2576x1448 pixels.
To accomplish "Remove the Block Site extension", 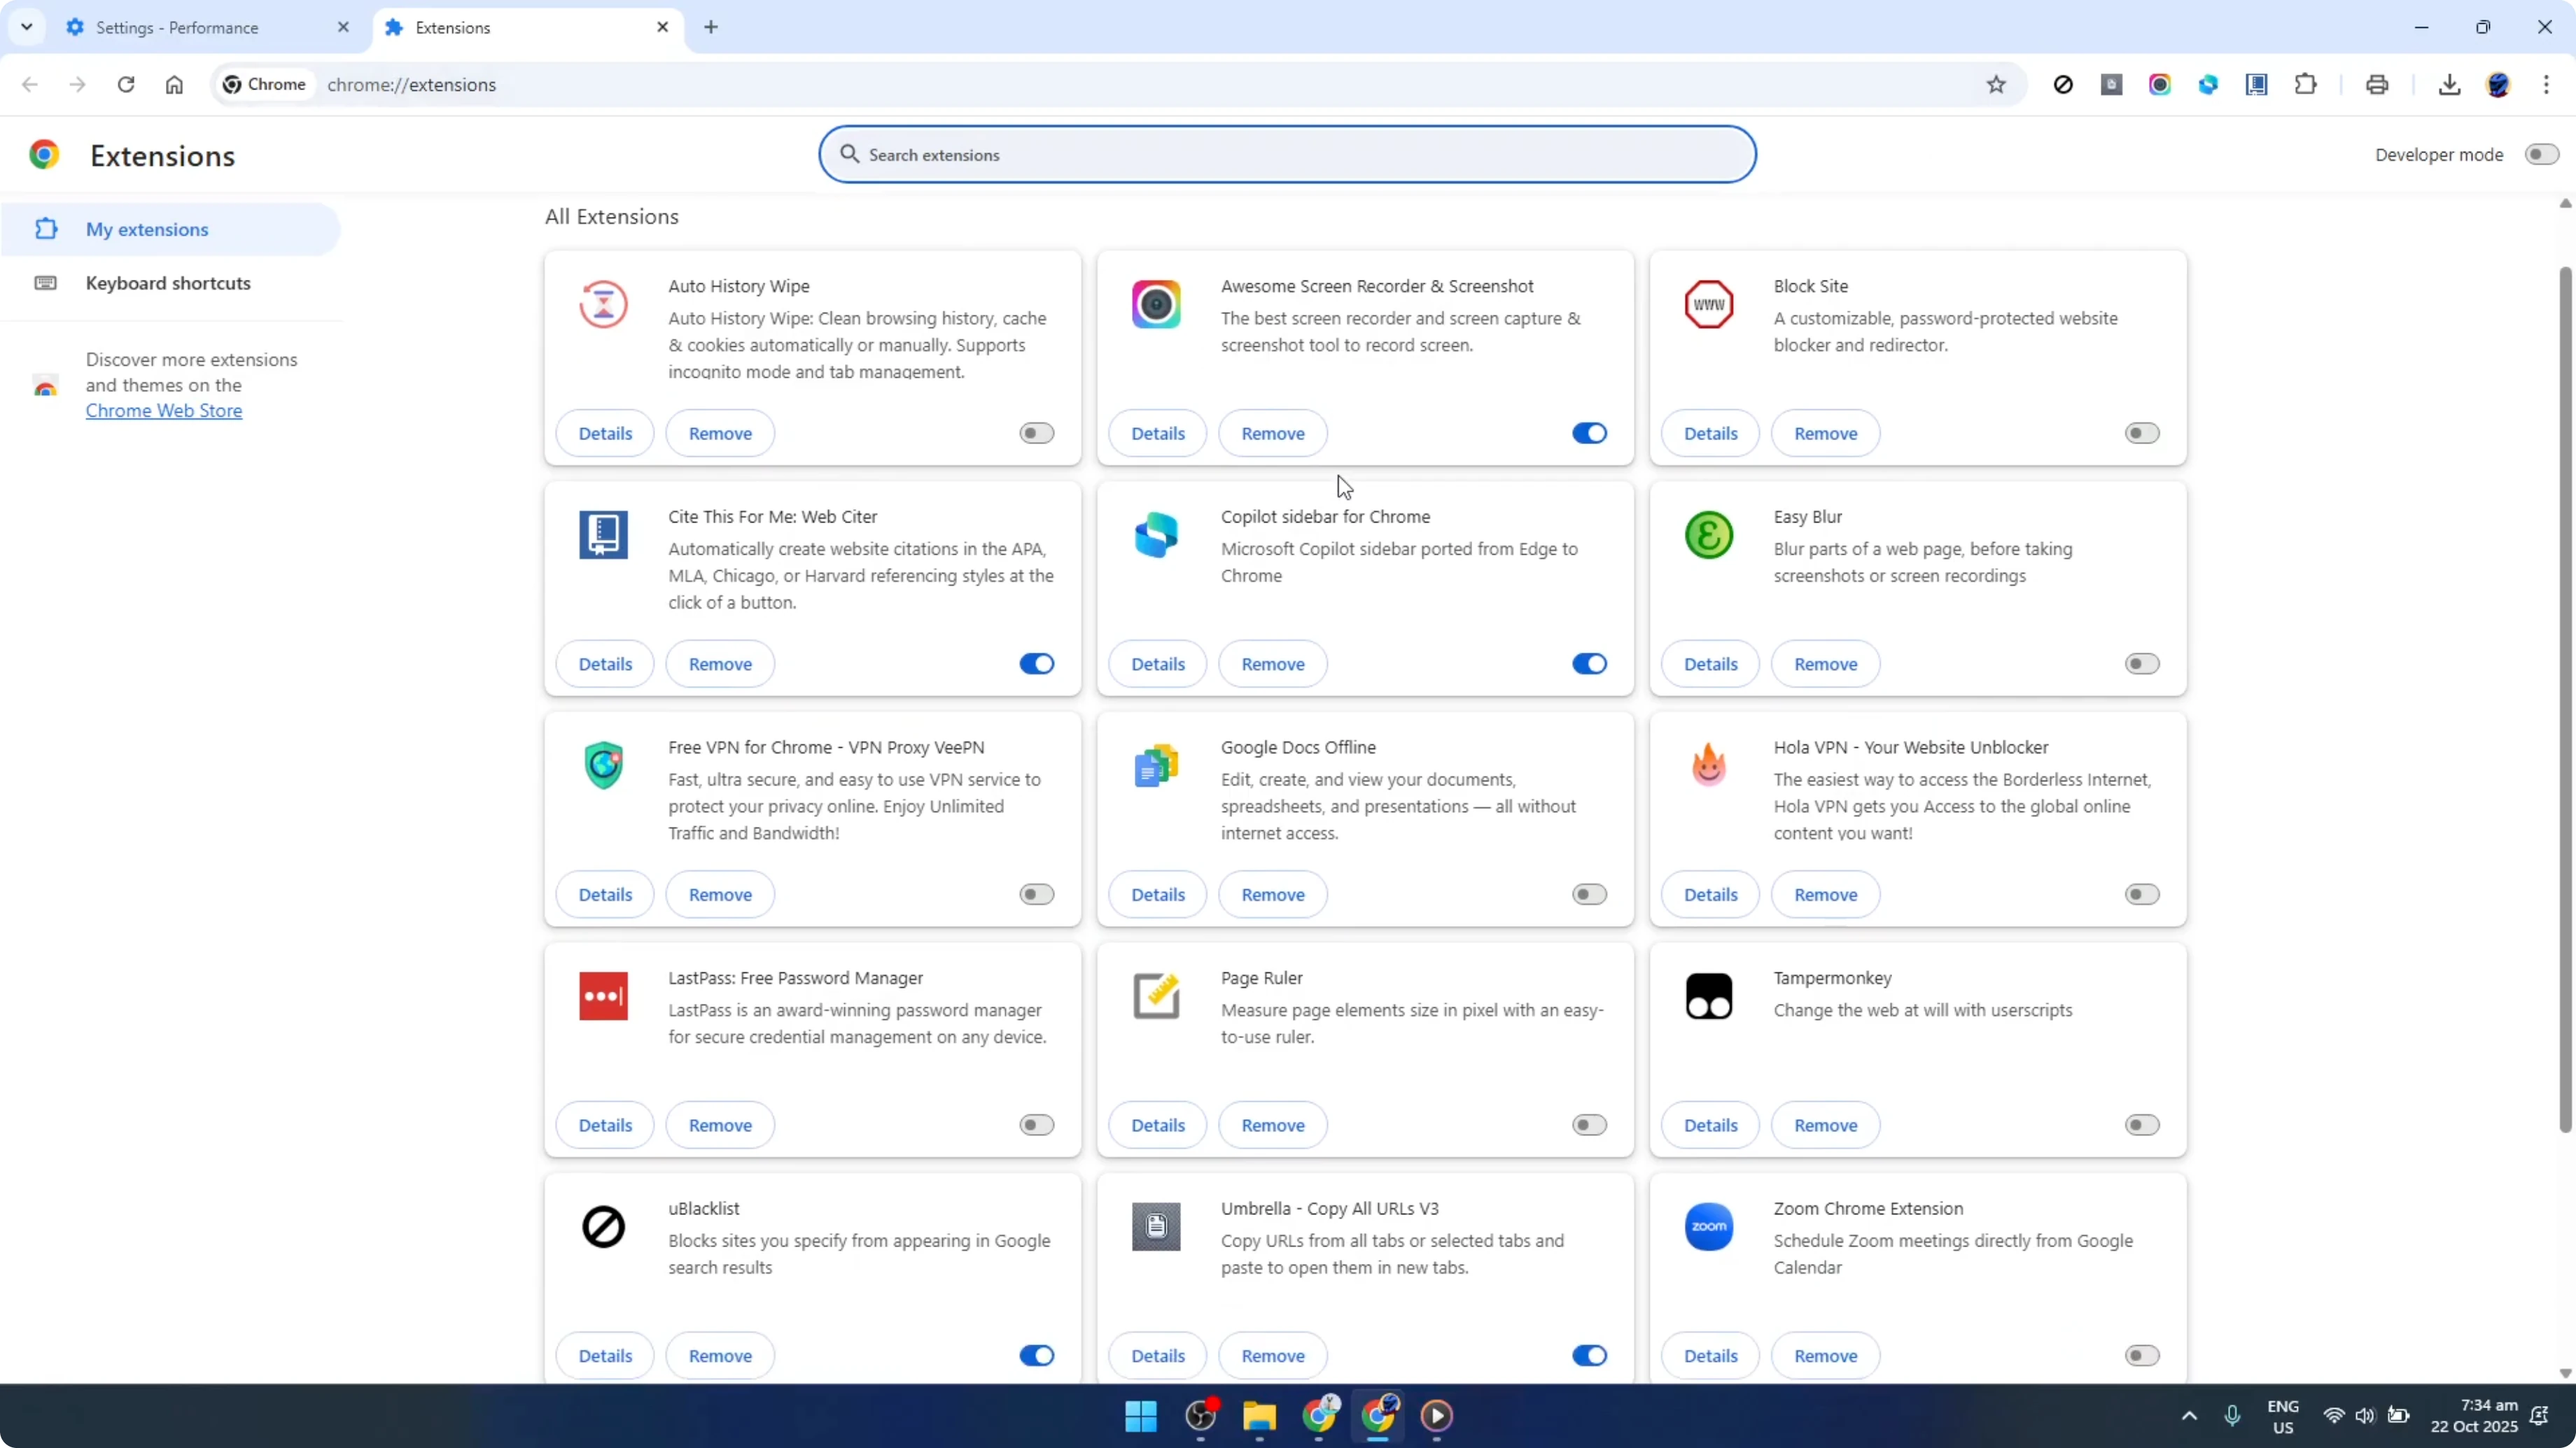I will 1825,434.
